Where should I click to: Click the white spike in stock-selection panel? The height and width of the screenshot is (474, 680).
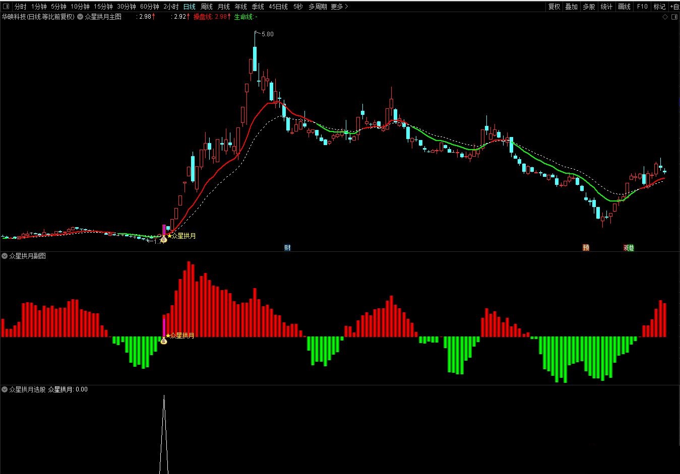[x=164, y=435]
